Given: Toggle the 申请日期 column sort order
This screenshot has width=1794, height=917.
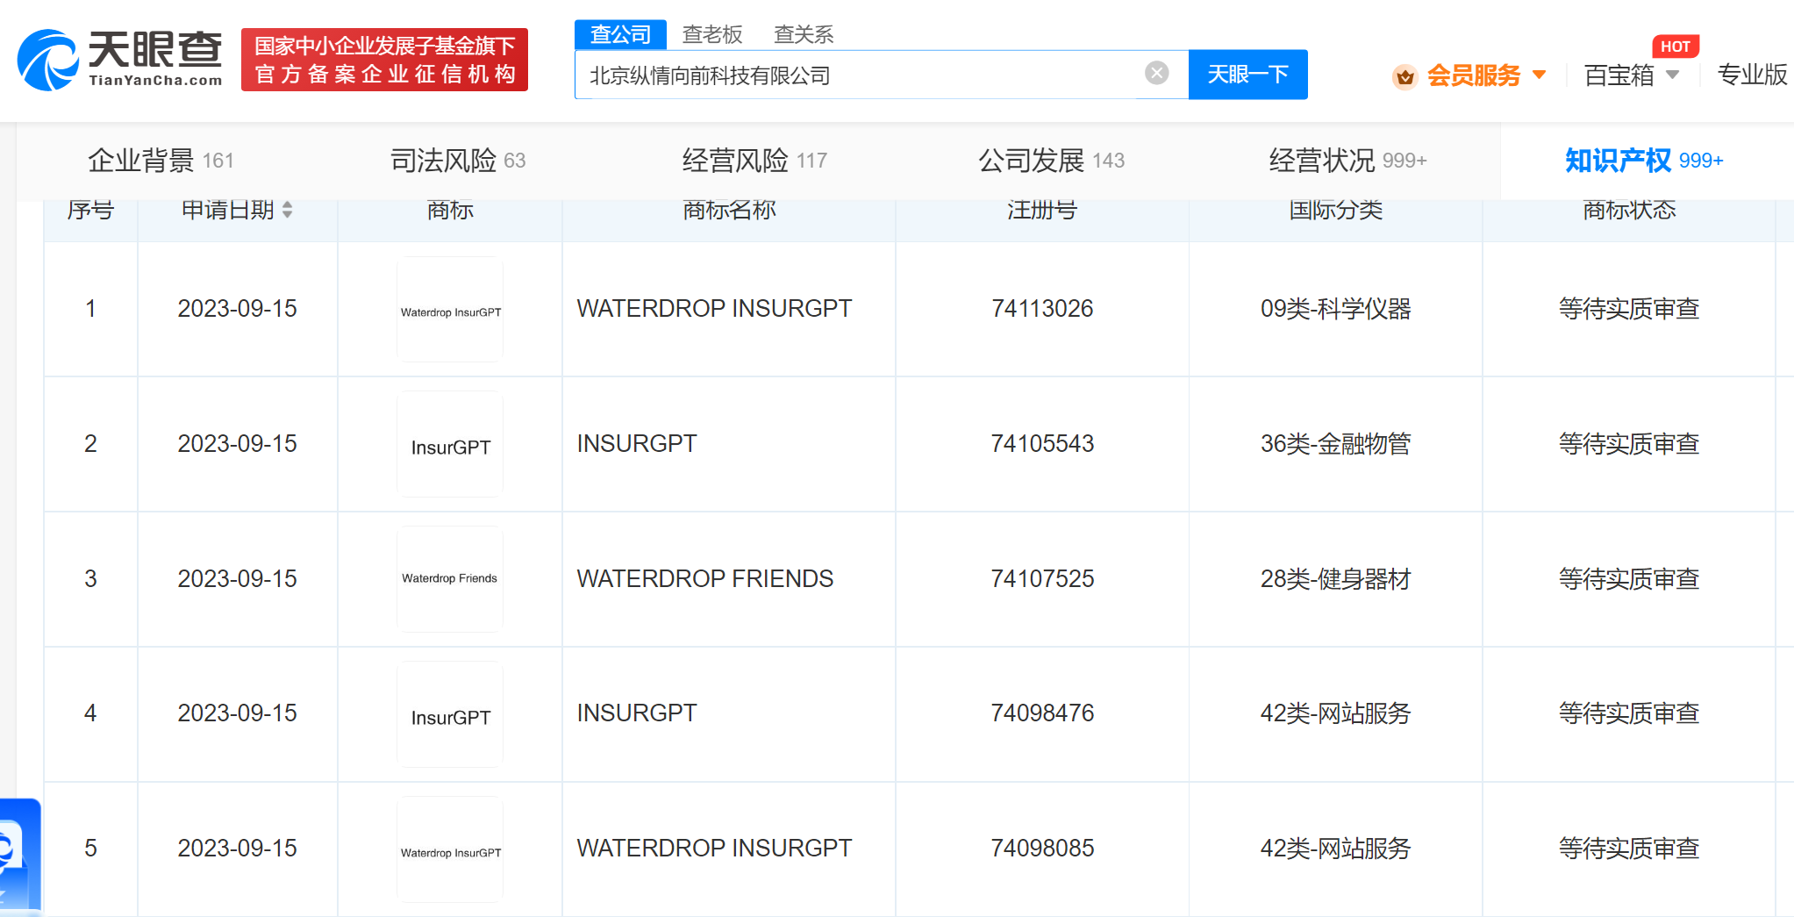Looking at the screenshot, I should point(288,211).
